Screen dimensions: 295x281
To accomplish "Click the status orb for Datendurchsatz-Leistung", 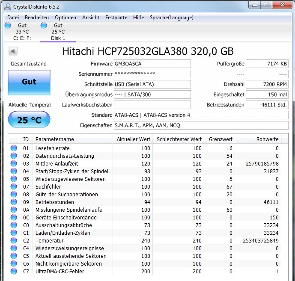I will pyautogui.click(x=14, y=156).
